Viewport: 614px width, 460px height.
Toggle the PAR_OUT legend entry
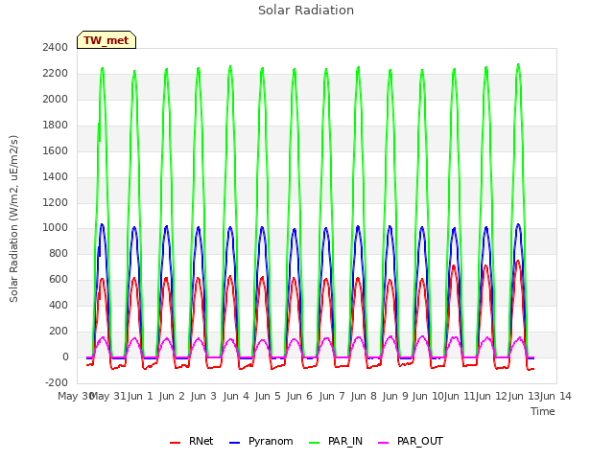pos(411,442)
